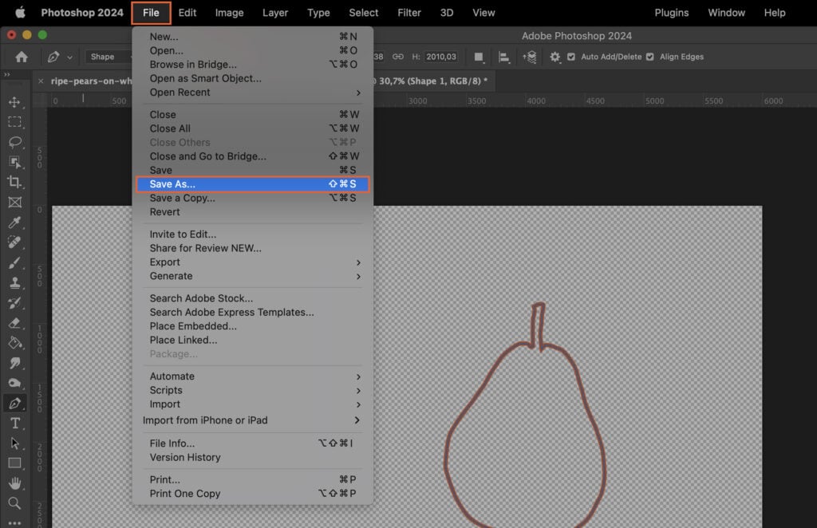Pick the Zoom tool
The width and height of the screenshot is (817, 528).
pos(14,503)
